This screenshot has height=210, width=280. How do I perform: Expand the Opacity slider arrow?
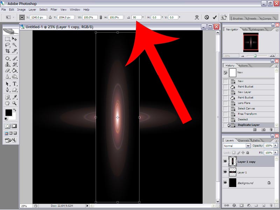(x=275, y=146)
